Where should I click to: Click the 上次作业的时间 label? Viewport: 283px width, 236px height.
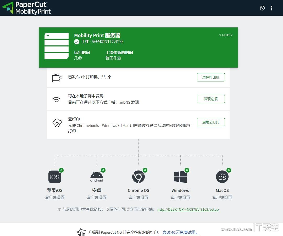119,52
